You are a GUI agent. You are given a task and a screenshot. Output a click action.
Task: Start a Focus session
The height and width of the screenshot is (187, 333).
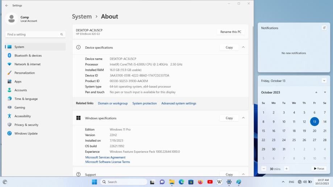click(x=318, y=169)
